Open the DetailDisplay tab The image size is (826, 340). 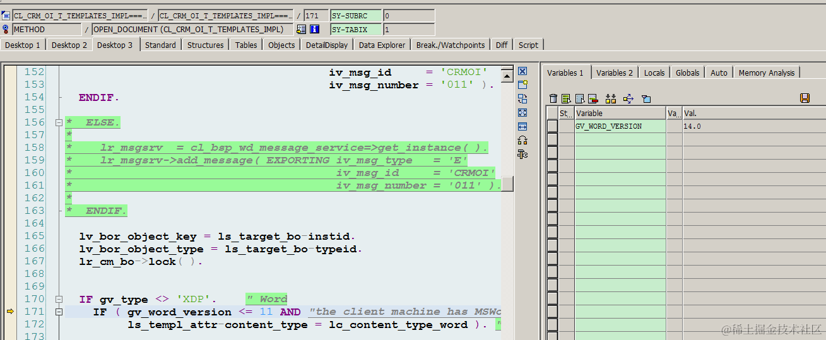pyautogui.click(x=327, y=45)
